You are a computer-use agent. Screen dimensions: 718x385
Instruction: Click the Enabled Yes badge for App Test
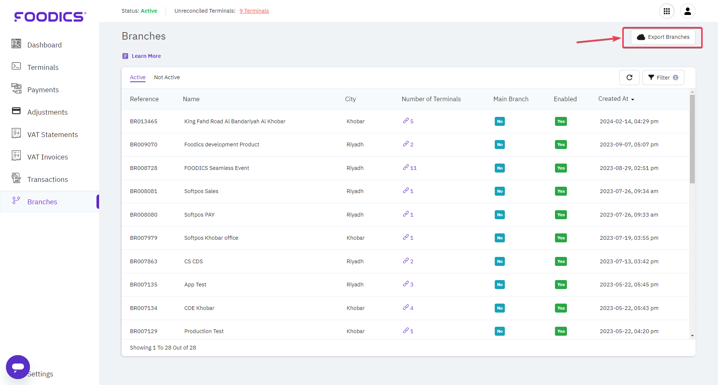coord(561,285)
